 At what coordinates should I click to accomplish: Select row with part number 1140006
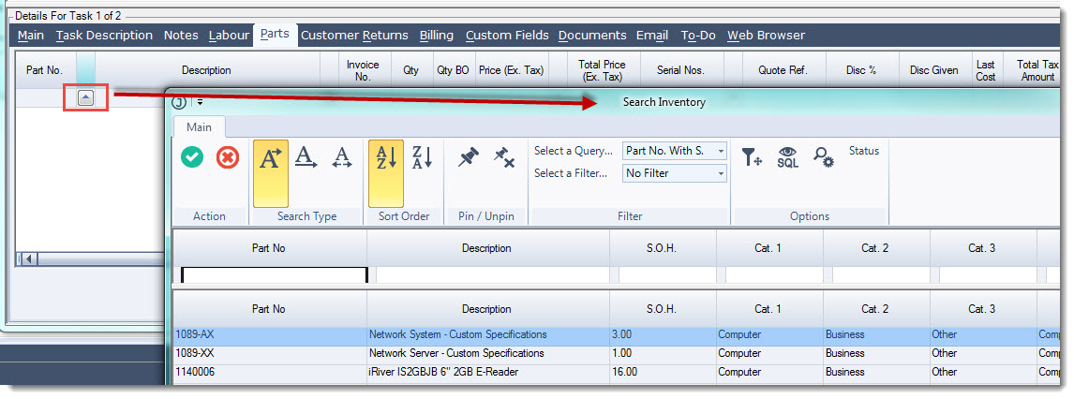[x=617, y=373]
